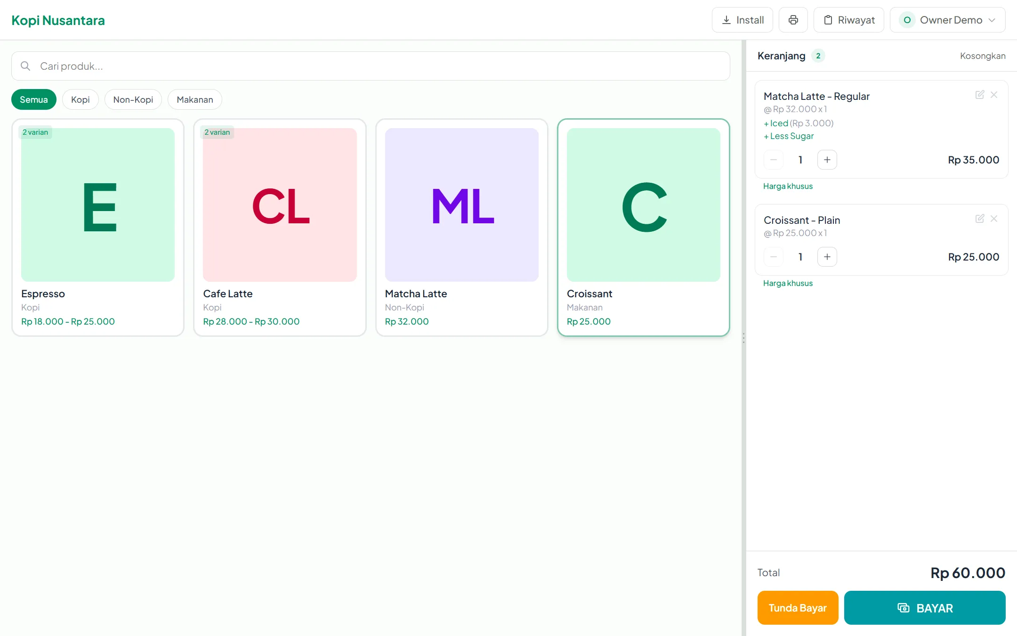The image size is (1017, 636).
Task: Edit the Matcha Latte cart item
Action: tap(980, 95)
